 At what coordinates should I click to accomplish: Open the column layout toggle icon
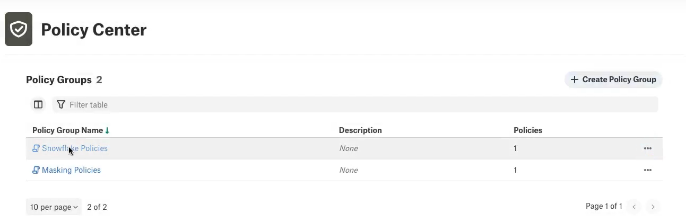[x=38, y=104]
